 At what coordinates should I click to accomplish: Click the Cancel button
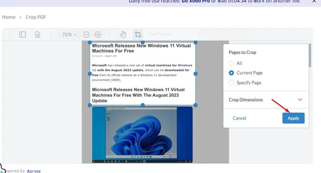pos(239,118)
